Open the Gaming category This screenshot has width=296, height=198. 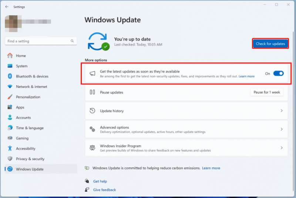point(41,138)
